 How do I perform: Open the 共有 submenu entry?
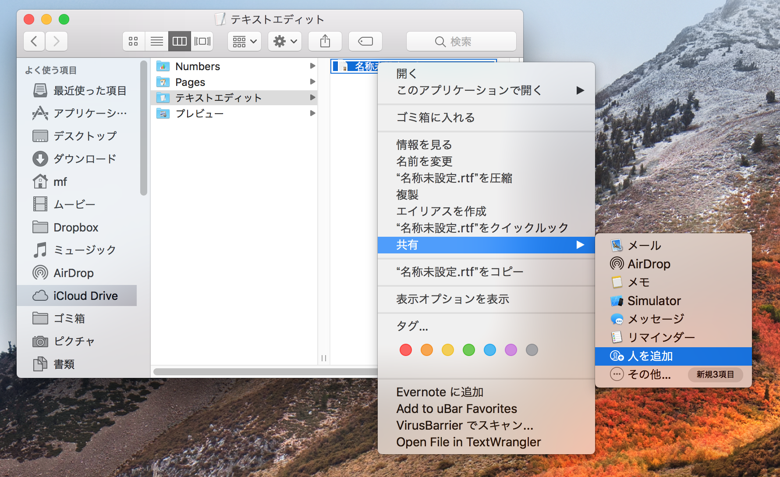[x=486, y=245]
